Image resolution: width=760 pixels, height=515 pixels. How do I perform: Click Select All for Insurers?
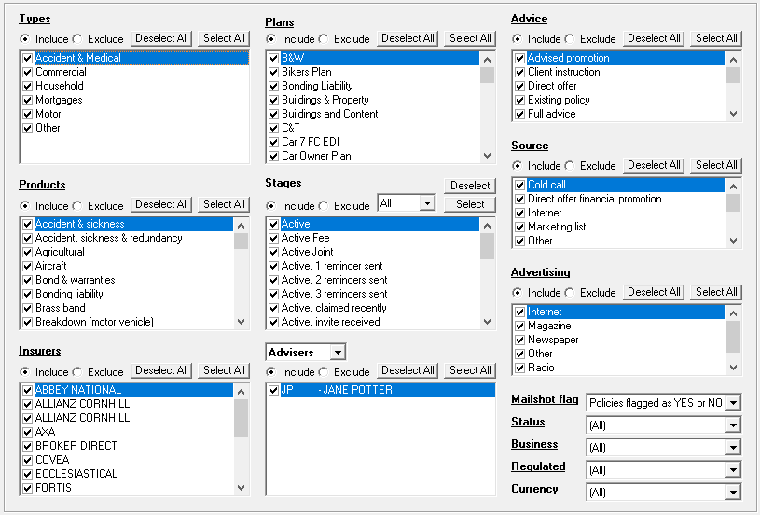coord(224,370)
